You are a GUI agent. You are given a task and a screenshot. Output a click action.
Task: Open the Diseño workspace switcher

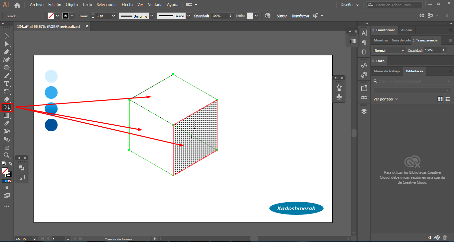pyautogui.click(x=350, y=5)
